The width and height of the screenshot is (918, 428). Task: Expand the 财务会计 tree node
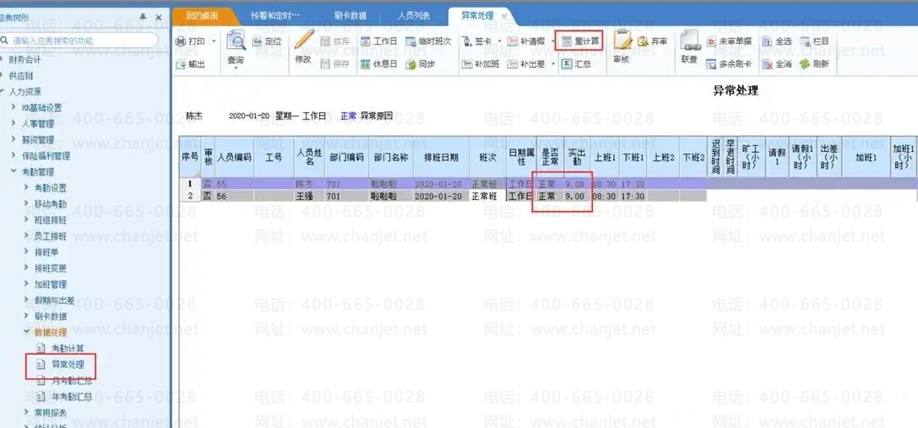3,60
